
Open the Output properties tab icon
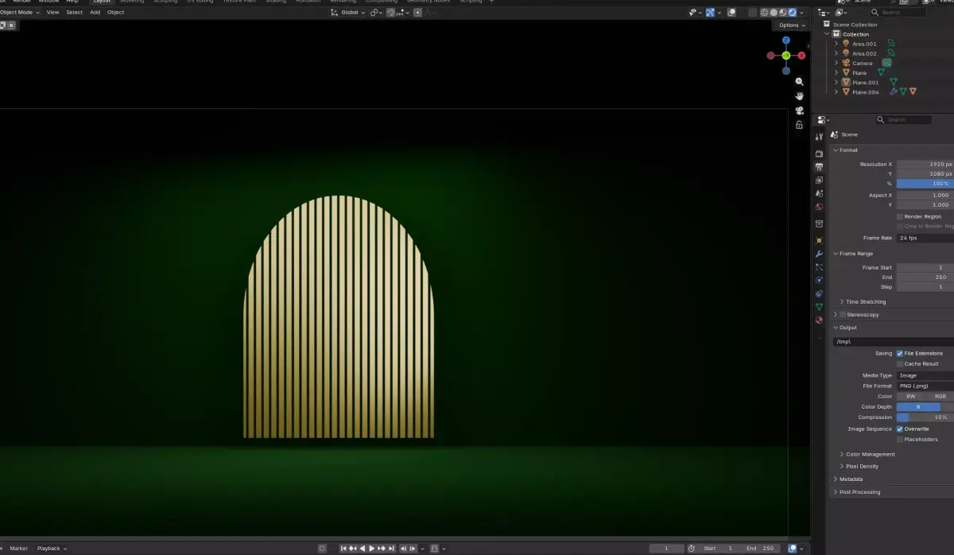[819, 167]
